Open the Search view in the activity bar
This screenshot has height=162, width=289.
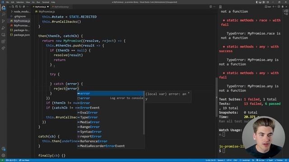[x=3, y=14]
